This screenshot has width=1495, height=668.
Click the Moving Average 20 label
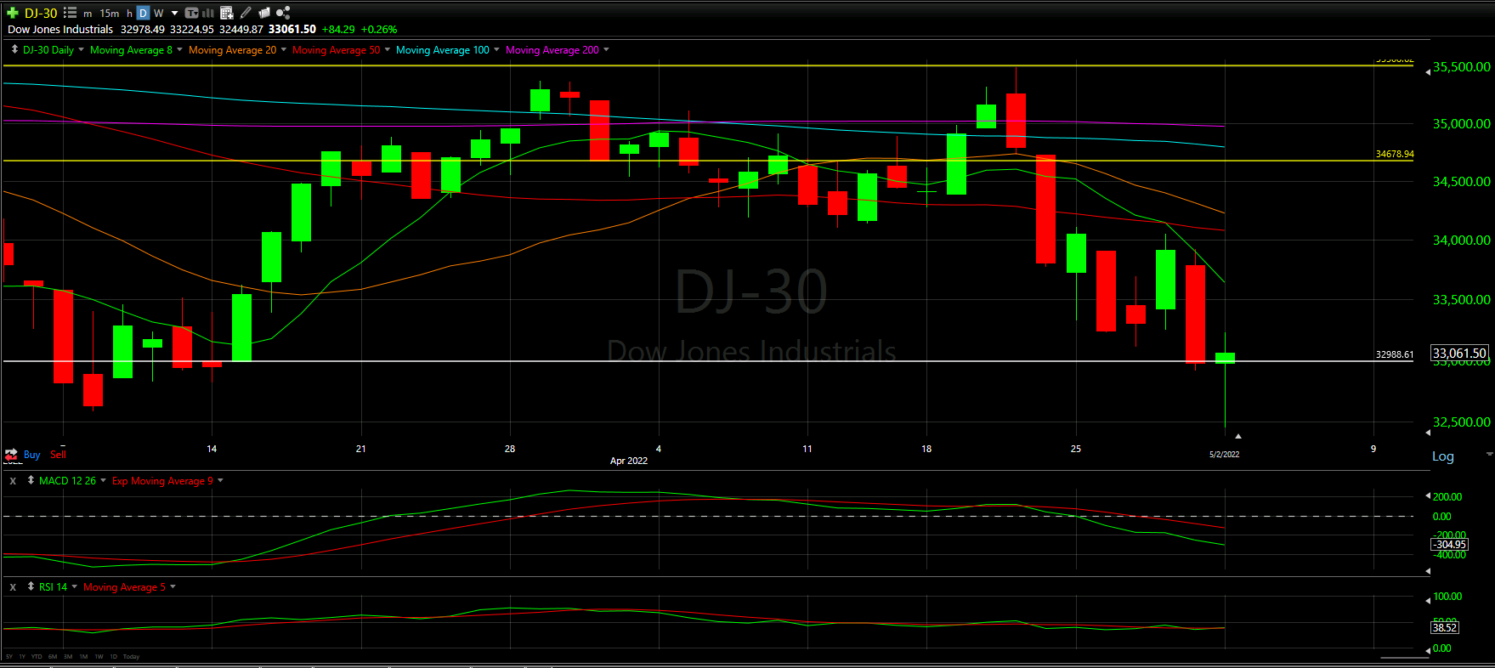(x=232, y=50)
